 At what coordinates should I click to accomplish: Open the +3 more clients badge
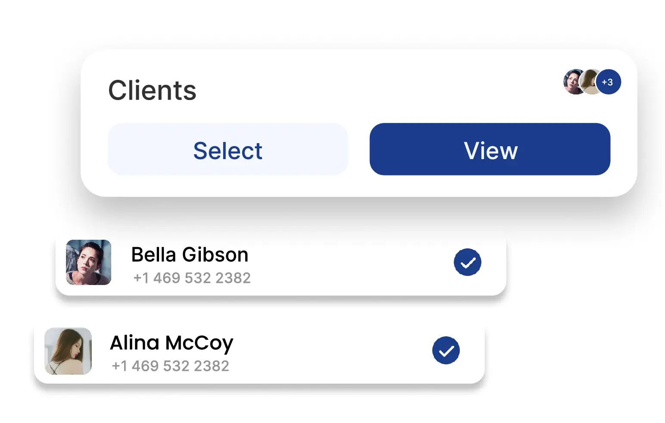608,82
